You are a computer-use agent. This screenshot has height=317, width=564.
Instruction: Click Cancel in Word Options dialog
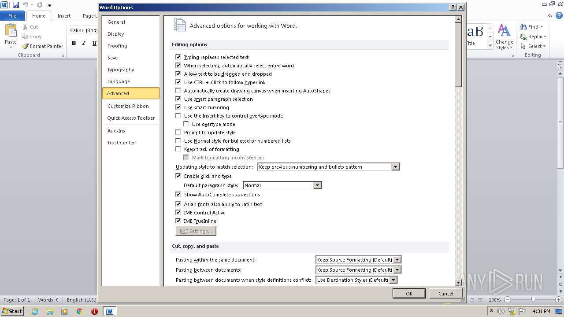coord(446,294)
